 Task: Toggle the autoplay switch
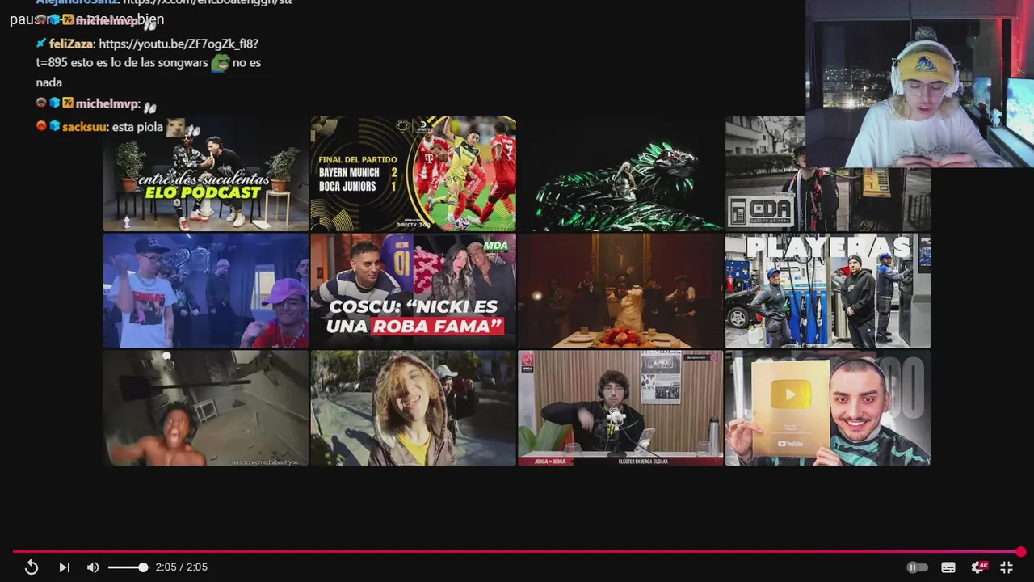pos(917,567)
